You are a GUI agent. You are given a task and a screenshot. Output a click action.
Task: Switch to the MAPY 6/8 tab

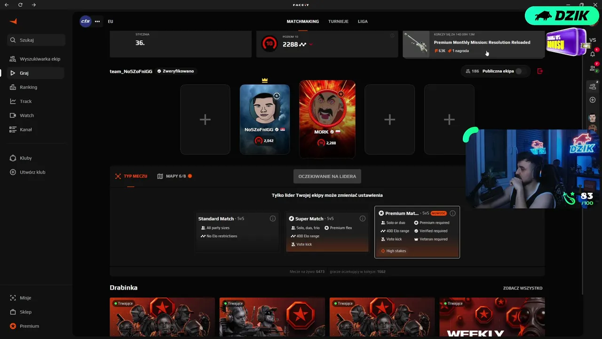[174, 176]
